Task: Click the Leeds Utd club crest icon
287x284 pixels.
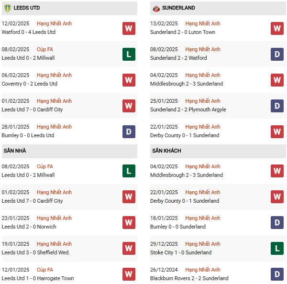Action: (x=7, y=8)
